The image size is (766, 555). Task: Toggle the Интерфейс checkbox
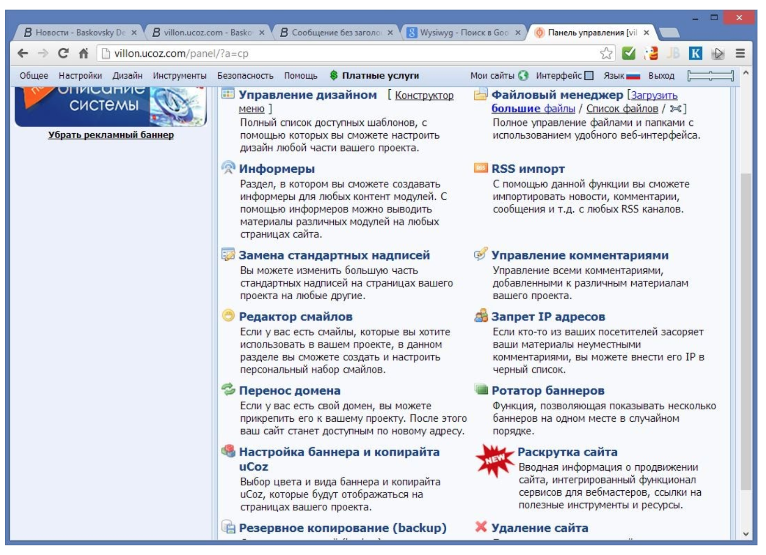589,75
